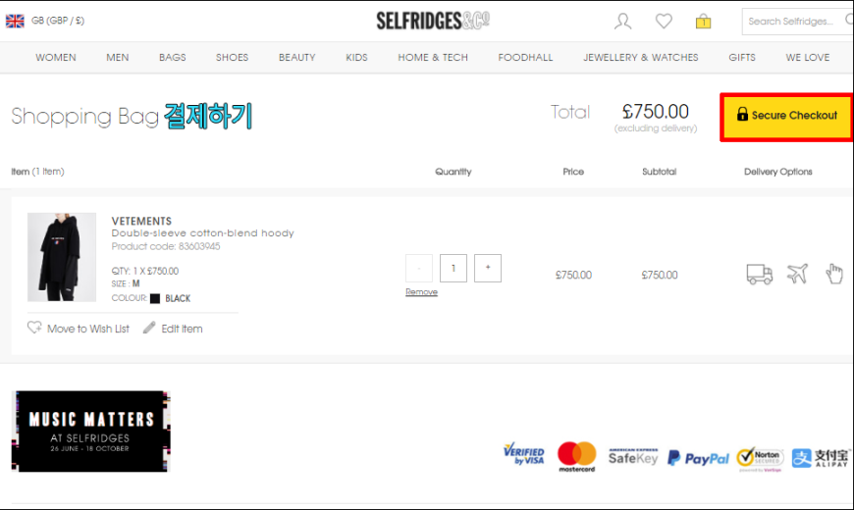
Task: Select the airplane delivery option icon
Action: pyautogui.click(x=797, y=274)
